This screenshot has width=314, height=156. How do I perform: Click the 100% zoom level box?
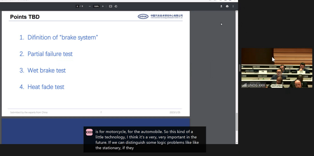click(x=96, y=6)
